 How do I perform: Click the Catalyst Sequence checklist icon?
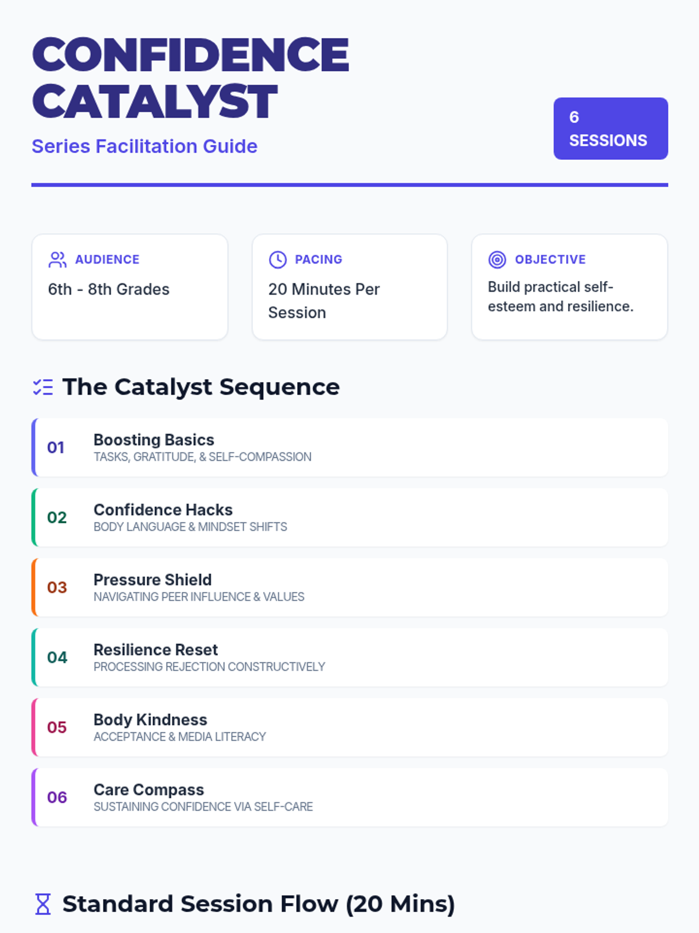[43, 387]
